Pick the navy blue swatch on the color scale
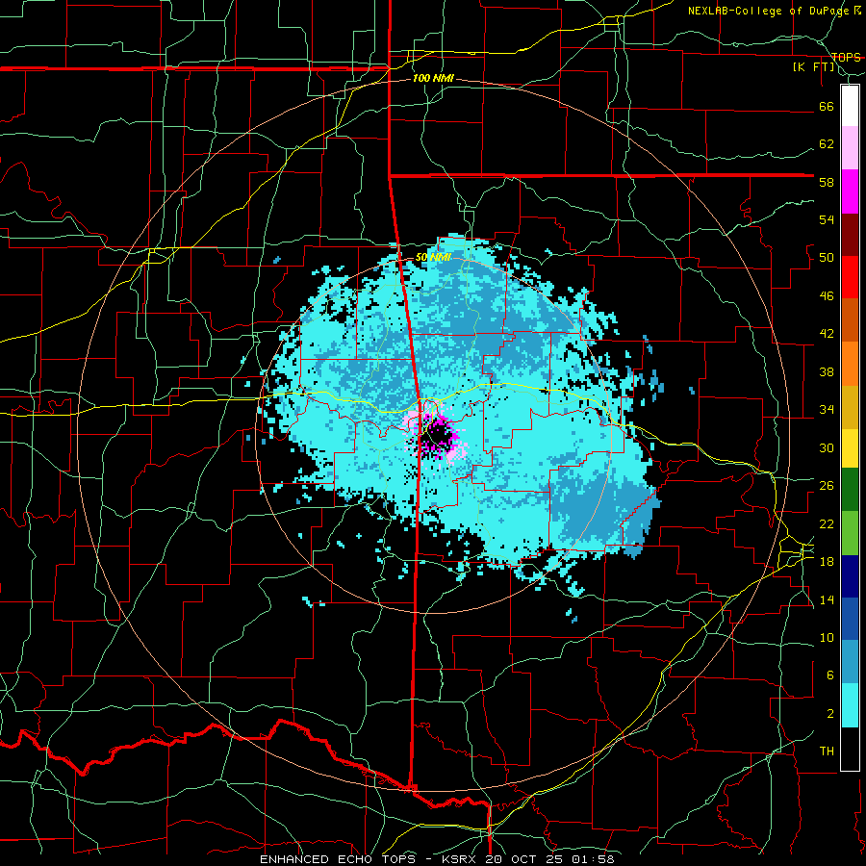The height and width of the screenshot is (866, 866). [x=850, y=576]
